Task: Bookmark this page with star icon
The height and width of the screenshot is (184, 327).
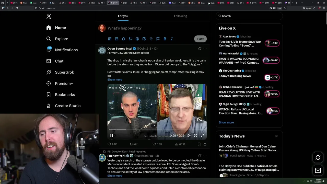Action: click(285, 8)
